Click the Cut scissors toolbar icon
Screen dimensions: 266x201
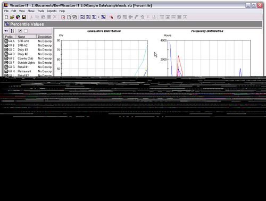31,17
